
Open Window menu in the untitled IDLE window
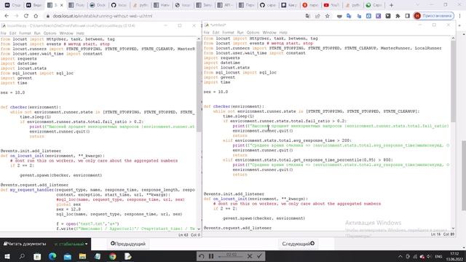click(x=269, y=32)
